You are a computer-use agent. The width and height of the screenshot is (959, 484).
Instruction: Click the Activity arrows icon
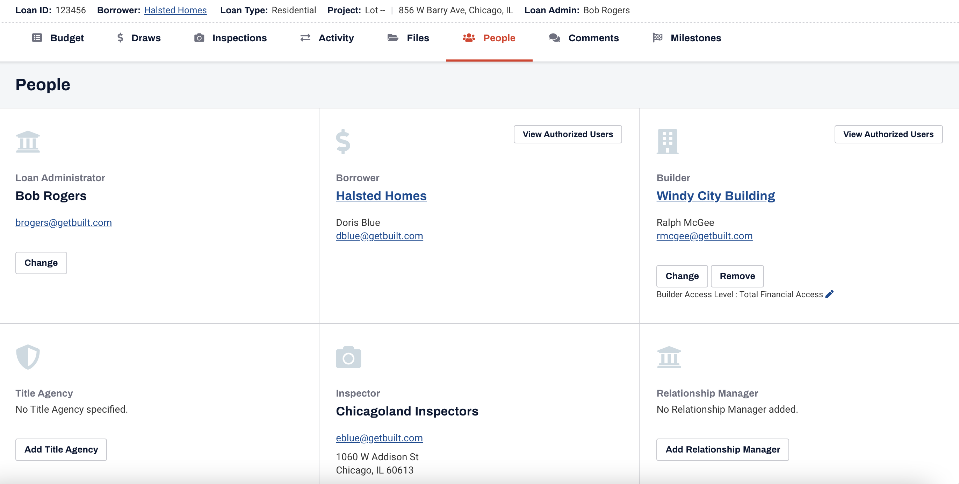[305, 38]
